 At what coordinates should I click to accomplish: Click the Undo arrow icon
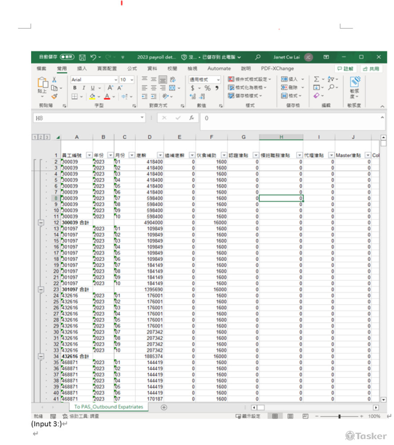[x=93, y=57]
